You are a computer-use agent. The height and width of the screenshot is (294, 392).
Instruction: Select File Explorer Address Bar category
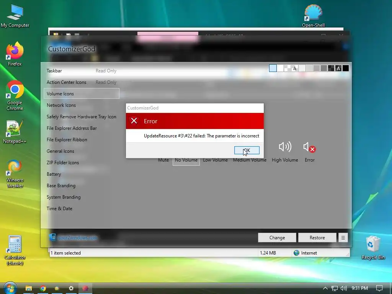(x=82, y=128)
